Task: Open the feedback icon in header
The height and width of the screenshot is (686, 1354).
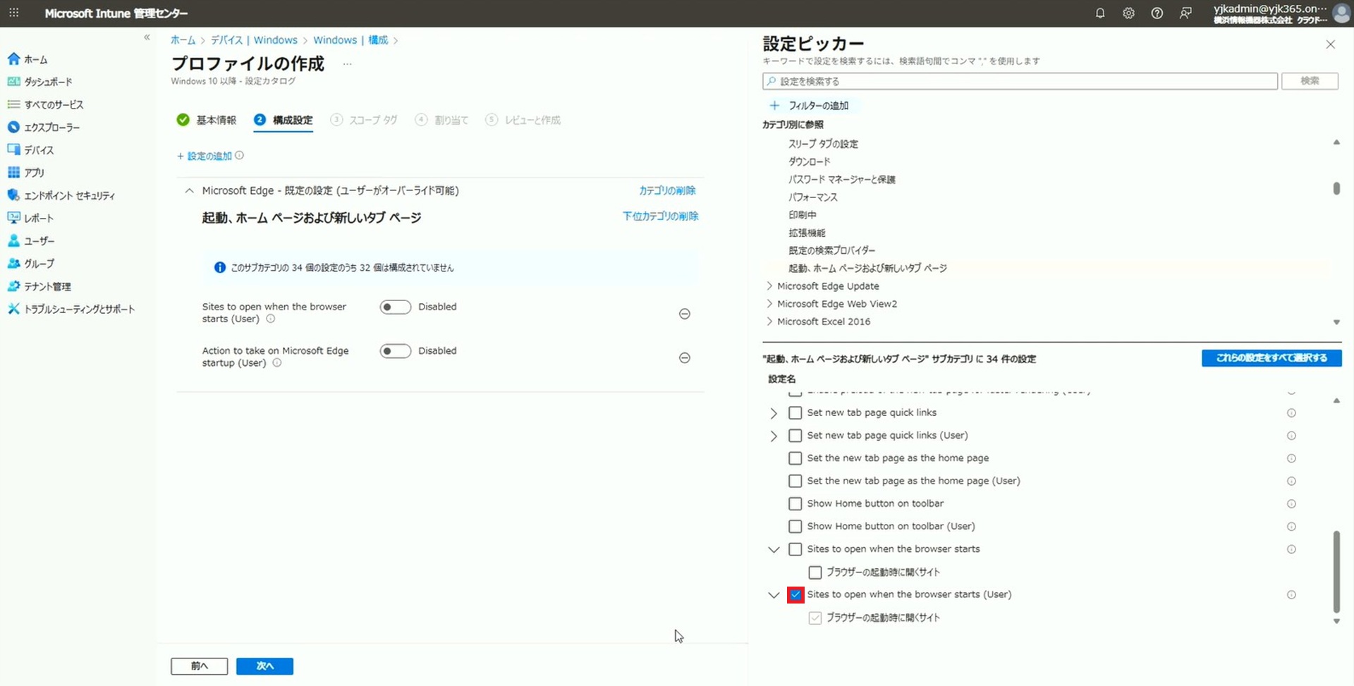Action: [1185, 13]
